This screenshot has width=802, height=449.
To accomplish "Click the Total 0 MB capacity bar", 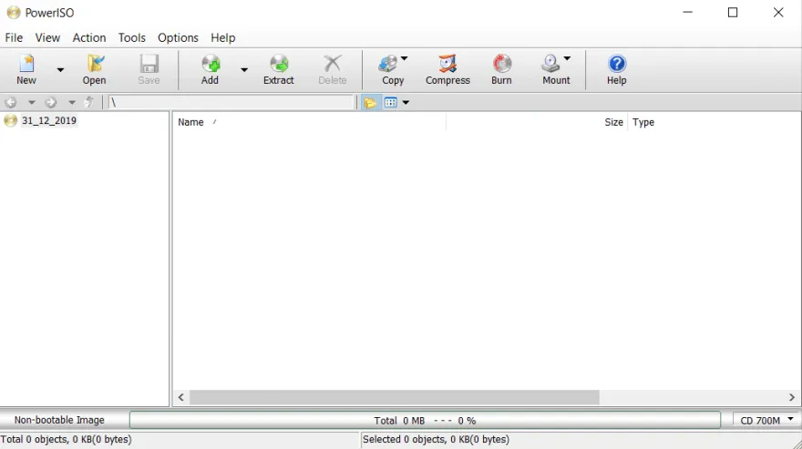I will click(425, 421).
